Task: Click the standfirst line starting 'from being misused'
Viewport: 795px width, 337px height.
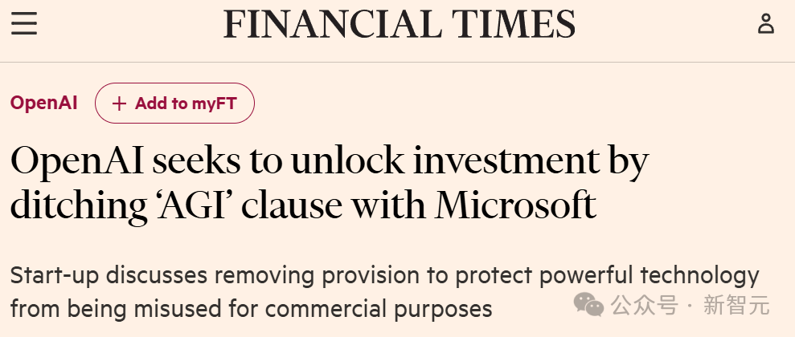Action: coord(252,309)
